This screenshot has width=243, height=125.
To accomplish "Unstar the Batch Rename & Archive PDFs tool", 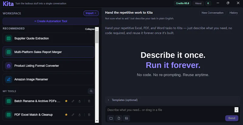I will click(66, 101).
